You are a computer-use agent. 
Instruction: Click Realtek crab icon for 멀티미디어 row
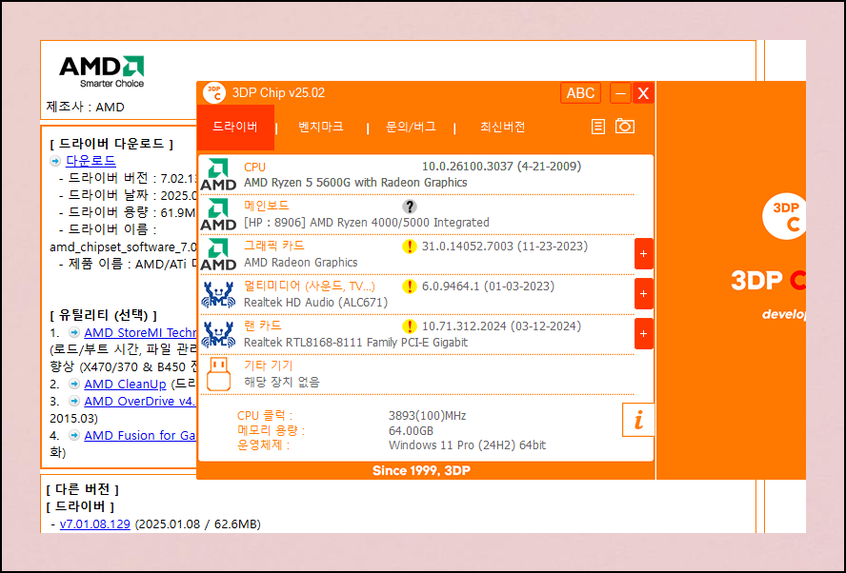(218, 294)
